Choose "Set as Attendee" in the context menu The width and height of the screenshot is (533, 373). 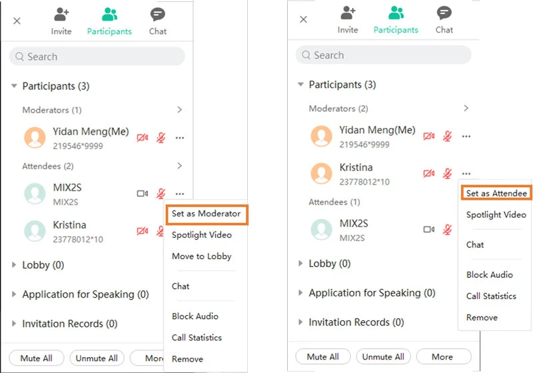496,193
